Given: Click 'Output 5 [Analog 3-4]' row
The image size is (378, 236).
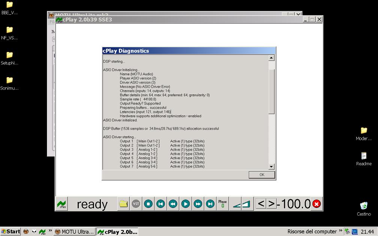Looking at the screenshot, I should 162,158.
